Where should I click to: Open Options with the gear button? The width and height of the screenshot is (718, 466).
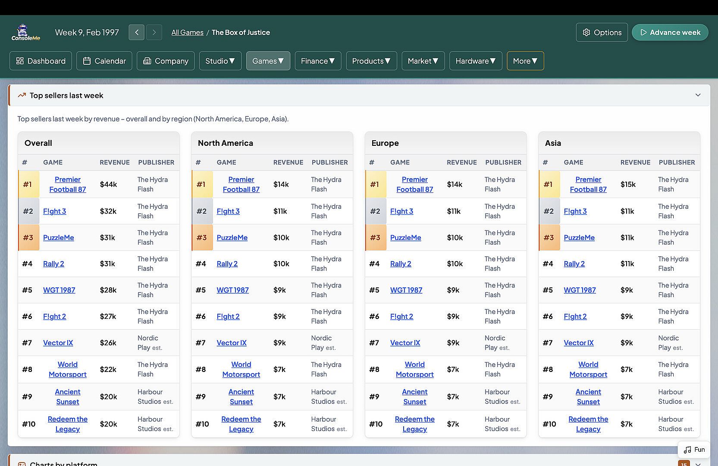(602, 32)
